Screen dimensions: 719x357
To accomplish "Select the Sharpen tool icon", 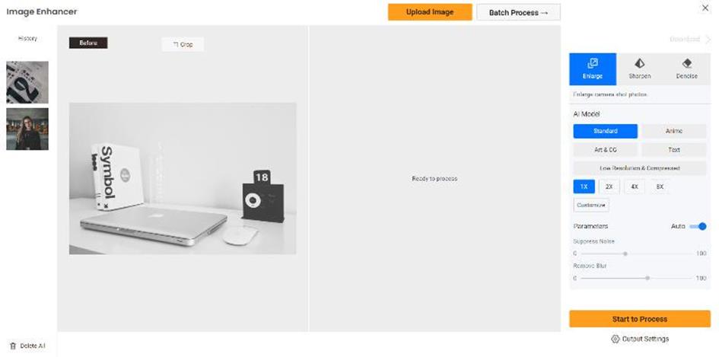I will pos(639,63).
